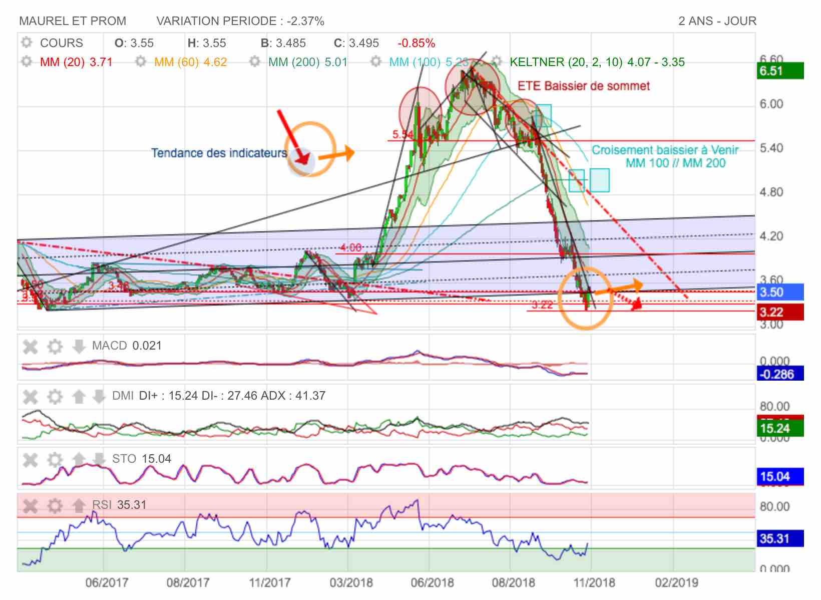821x600 pixels.
Task: Remove the RSI indicator panel
Action: [31, 506]
